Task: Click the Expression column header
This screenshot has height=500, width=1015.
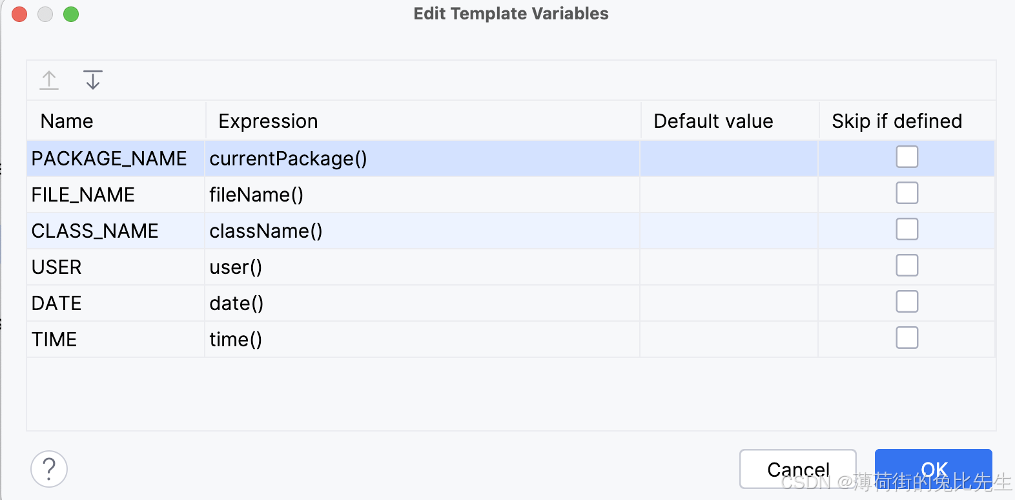Action: [x=268, y=121]
